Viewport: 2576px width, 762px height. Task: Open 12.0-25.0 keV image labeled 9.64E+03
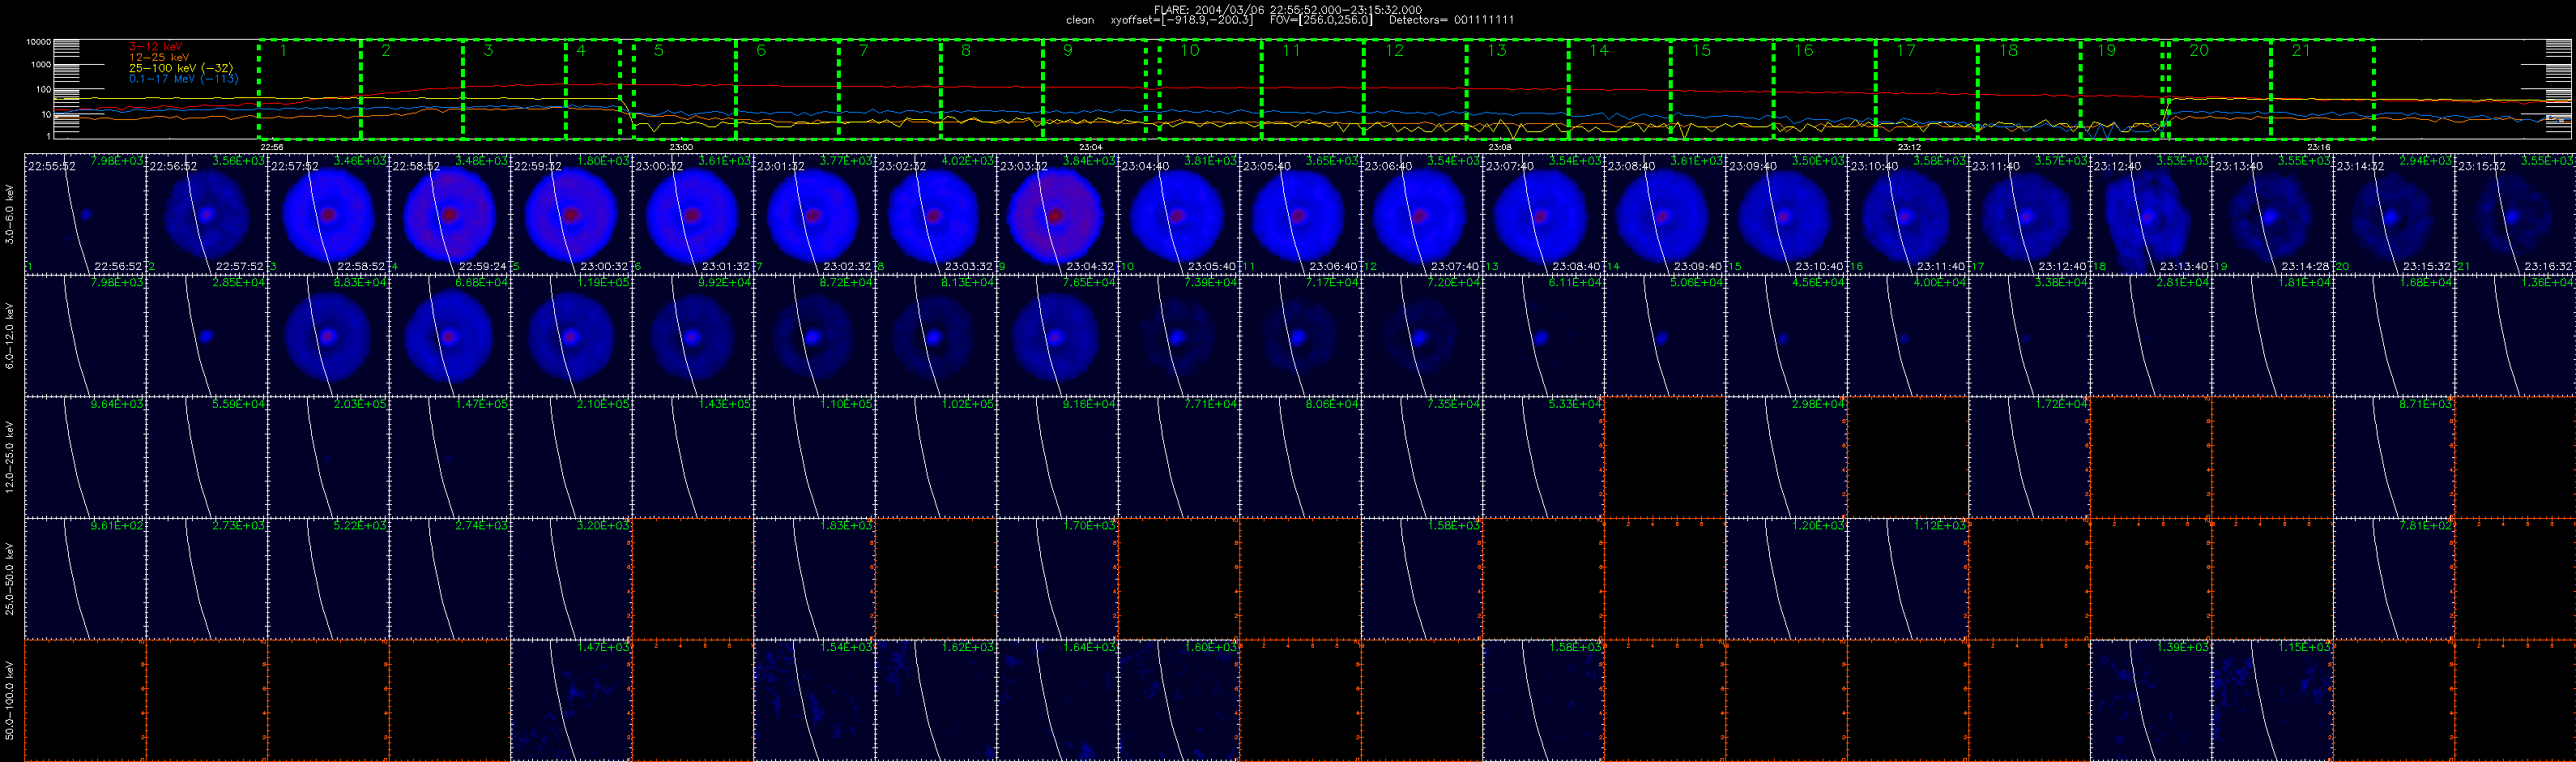[x=85, y=456]
